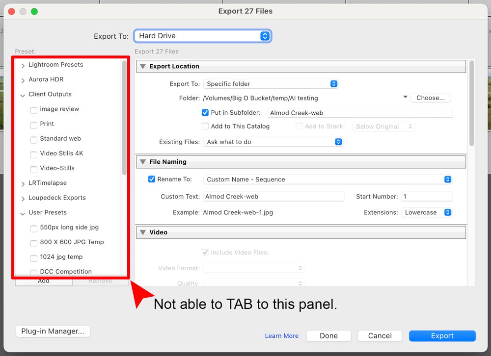Enable Add to This Catalog
This screenshot has width=491, height=356.
[205, 126]
